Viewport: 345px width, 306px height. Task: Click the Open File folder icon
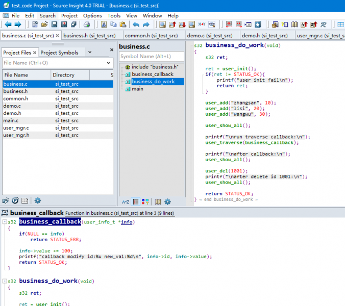click(44, 24)
